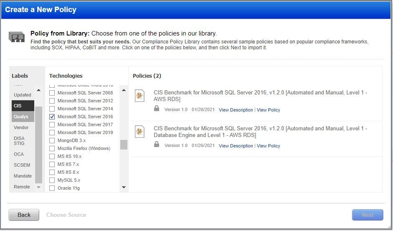
Task: Open View Description for the first policy
Action: coord(236,110)
